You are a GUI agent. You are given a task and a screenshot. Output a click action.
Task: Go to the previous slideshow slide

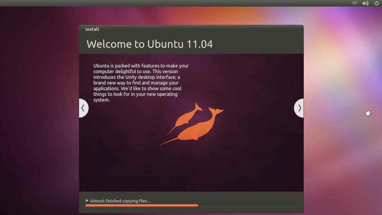[84, 108]
